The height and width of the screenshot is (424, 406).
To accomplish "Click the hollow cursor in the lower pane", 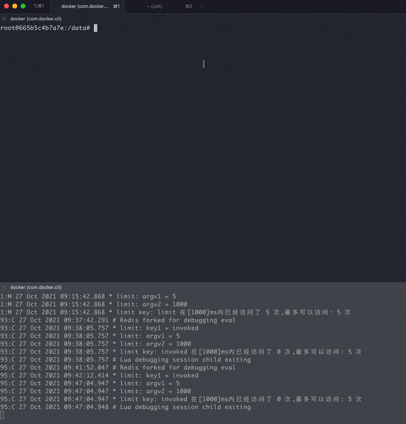I will (x=2, y=415).
